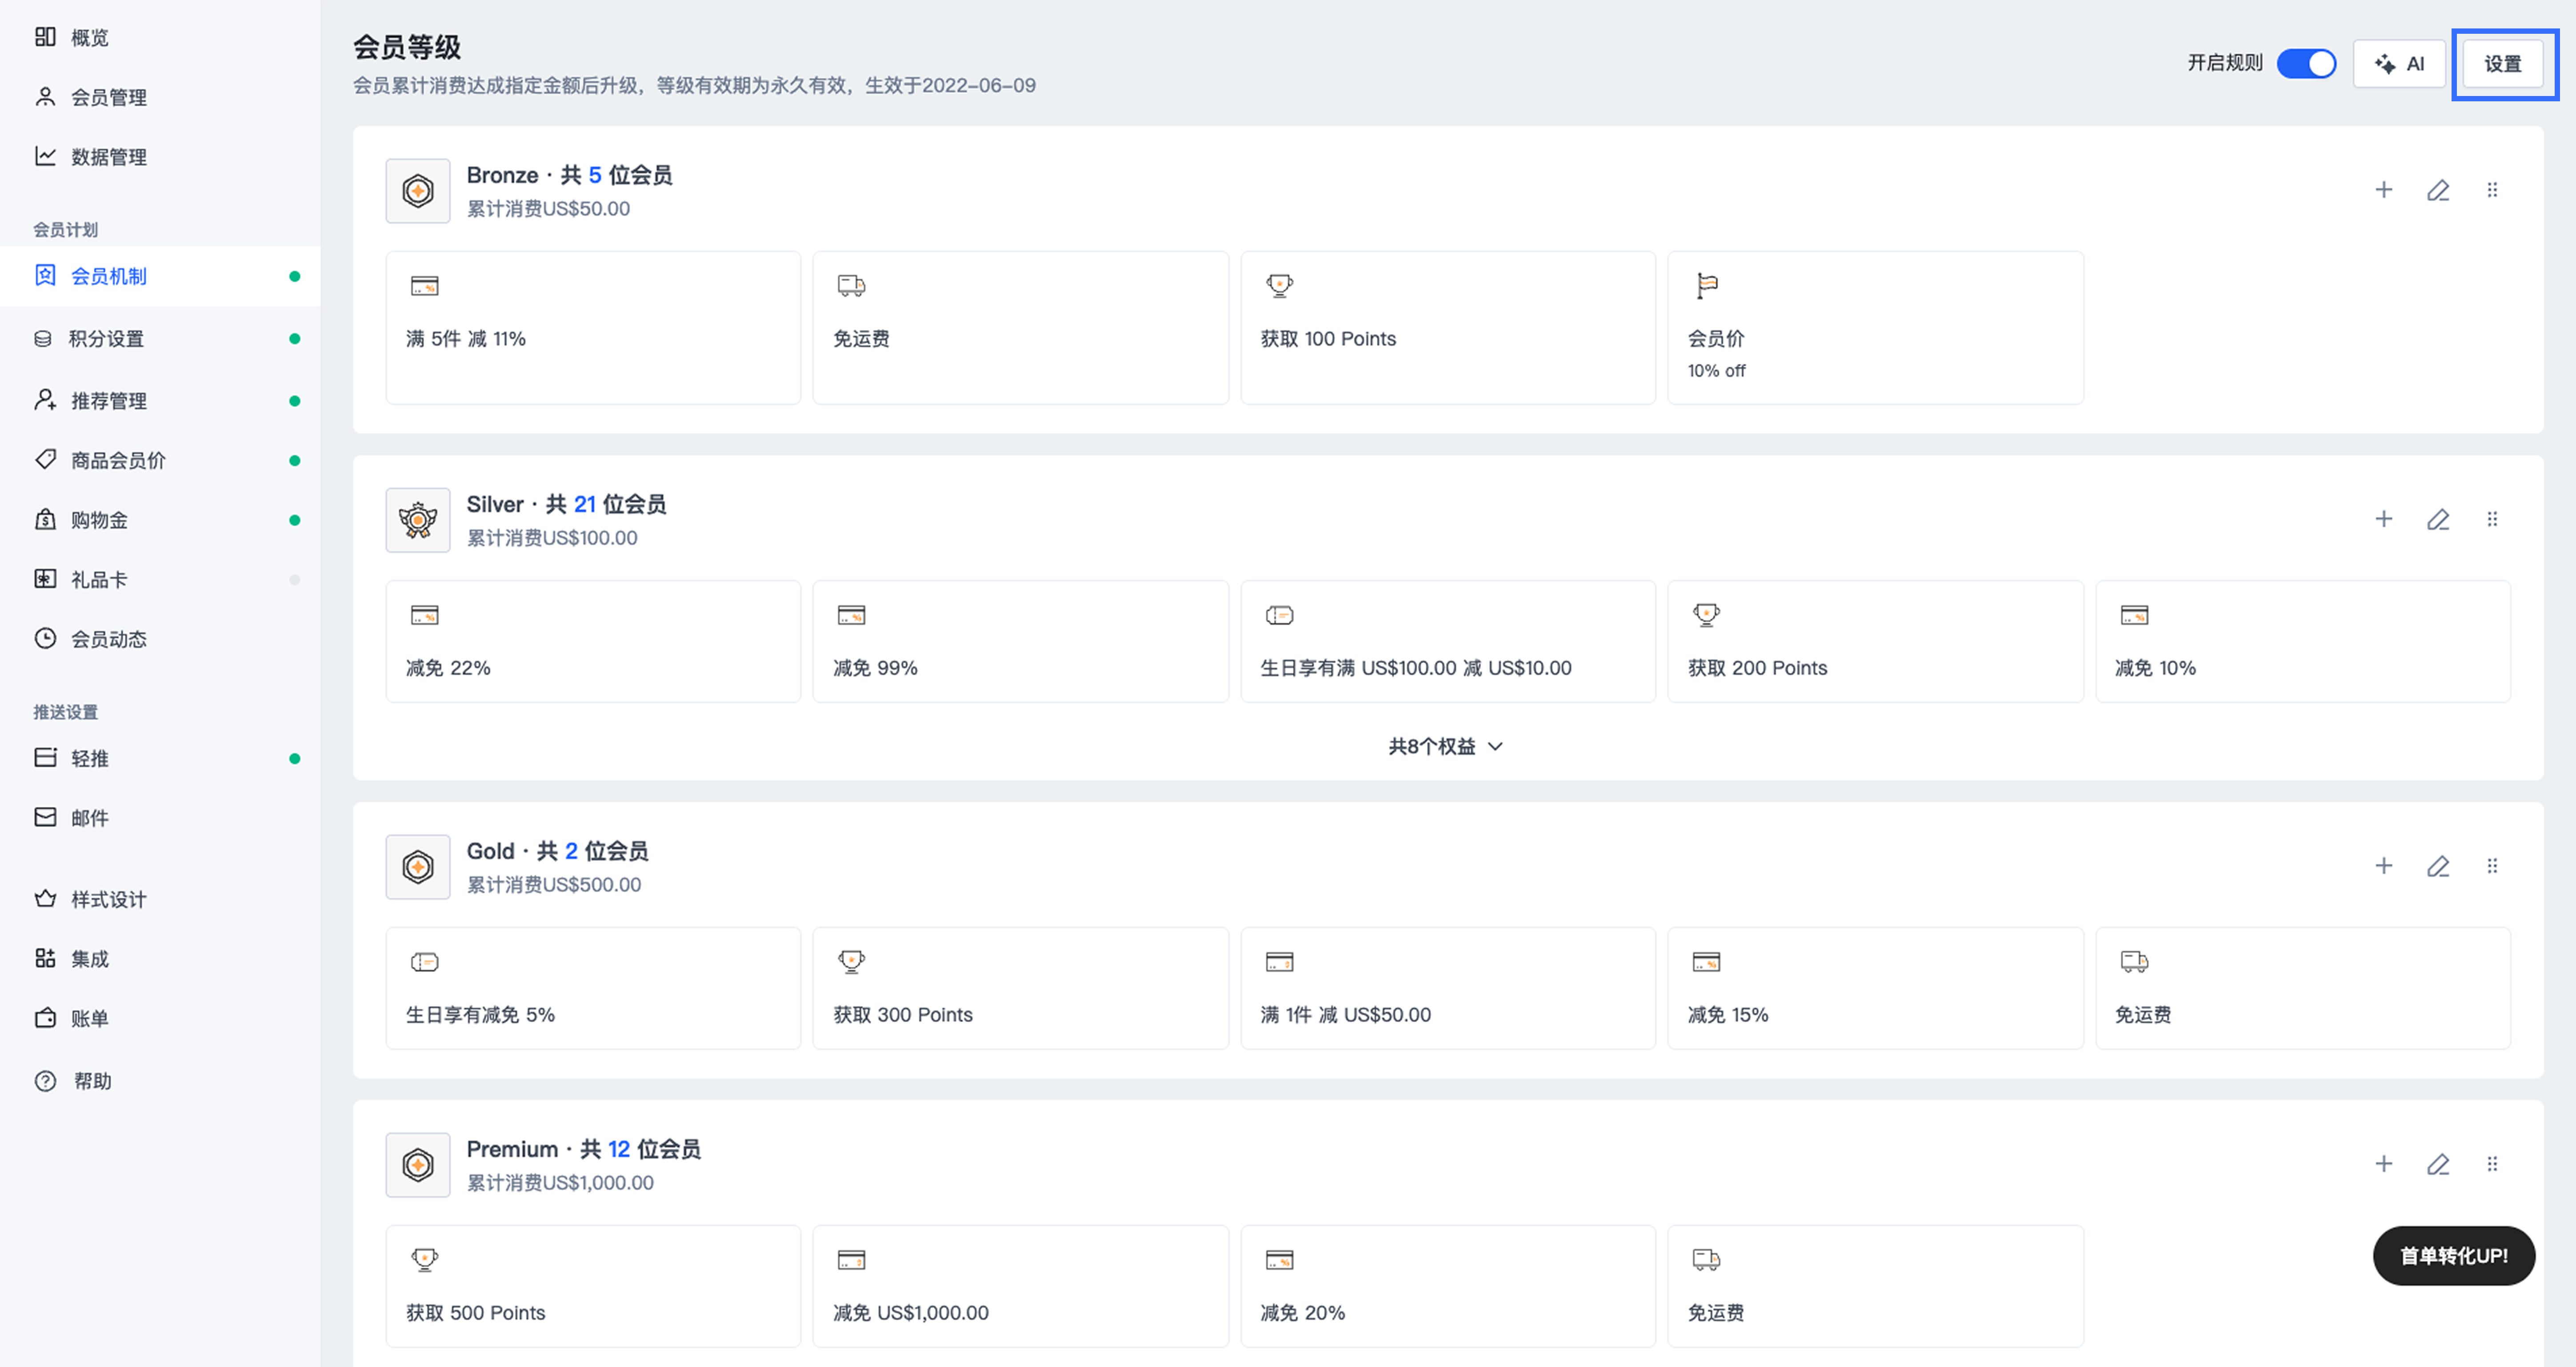The height and width of the screenshot is (1367, 2576).
Task: Open Gold member count link 2
Action: (x=571, y=851)
